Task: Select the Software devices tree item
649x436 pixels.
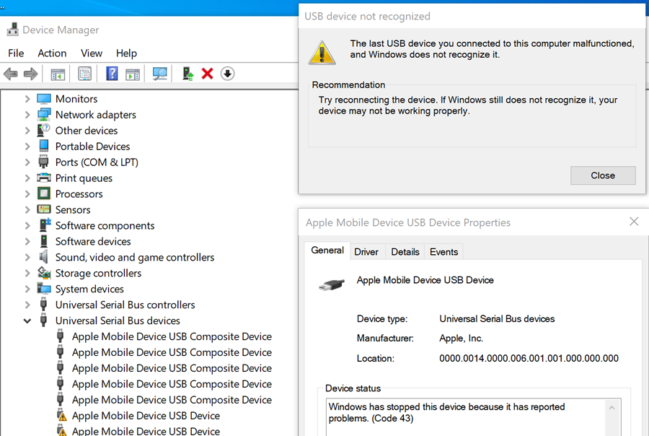Action: 93,241
